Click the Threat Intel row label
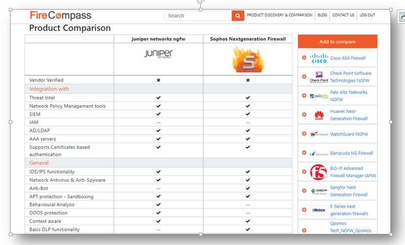 pos(42,98)
